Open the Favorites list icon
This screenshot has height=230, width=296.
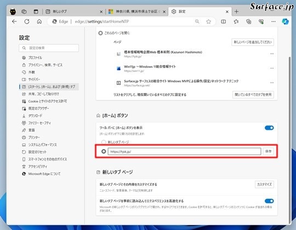[x=236, y=21]
